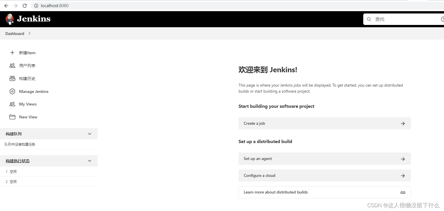Click the browser forward arrow

[16, 6]
